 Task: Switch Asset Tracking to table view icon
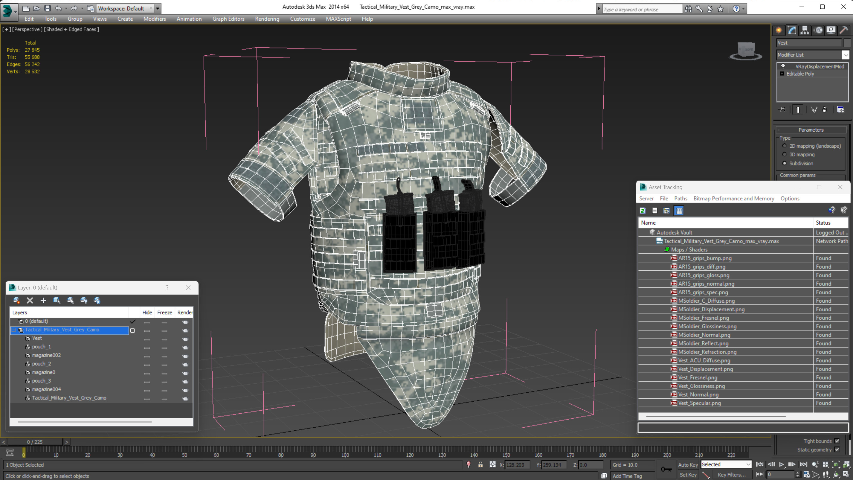point(679,211)
